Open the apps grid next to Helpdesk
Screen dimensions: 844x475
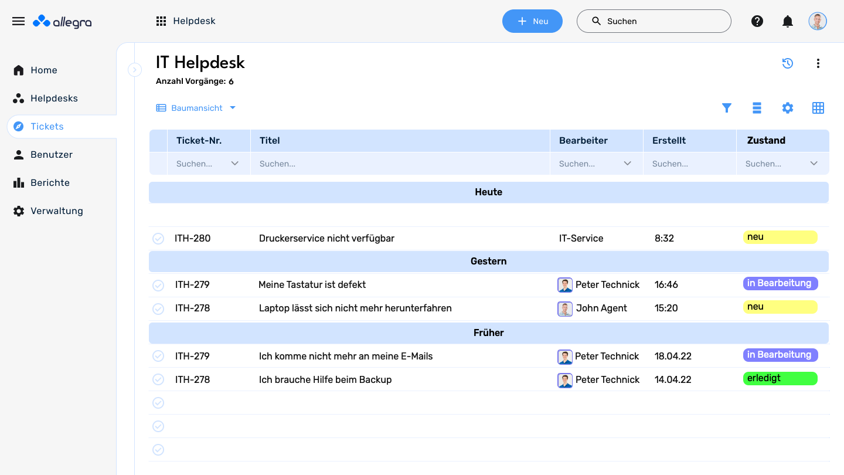161,21
